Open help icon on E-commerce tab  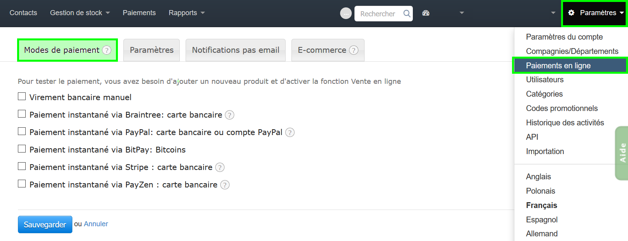point(354,50)
